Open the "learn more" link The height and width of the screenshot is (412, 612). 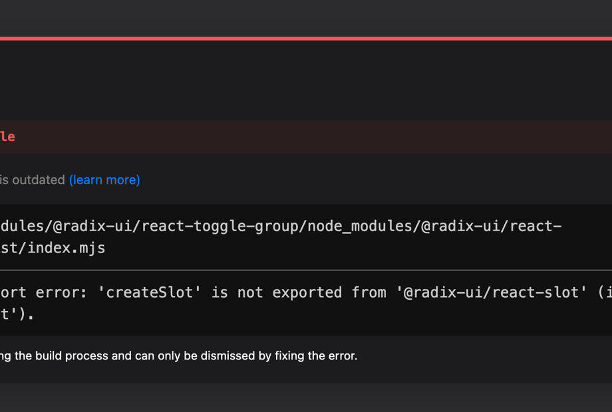[104, 180]
